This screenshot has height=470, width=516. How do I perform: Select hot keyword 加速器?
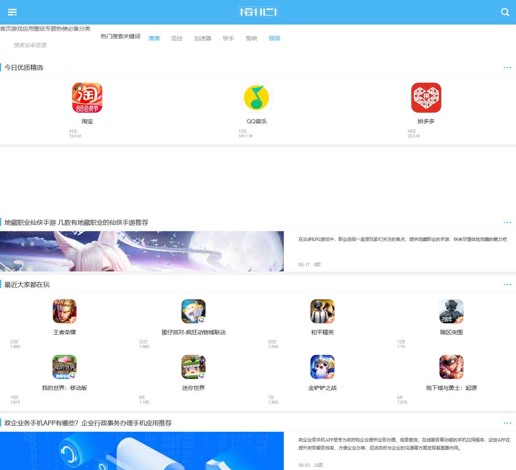pos(203,38)
